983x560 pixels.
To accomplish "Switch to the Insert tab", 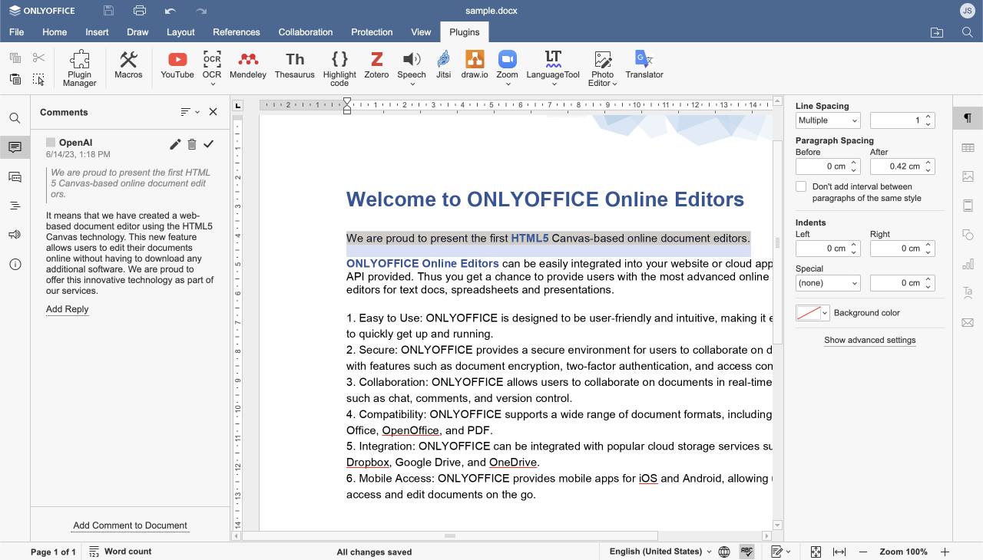I will (97, 32).
